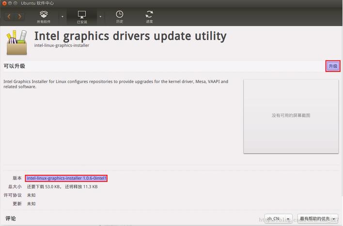
Task: Open the Progress (进度) sync icon
Action: (x=149, y=16)
